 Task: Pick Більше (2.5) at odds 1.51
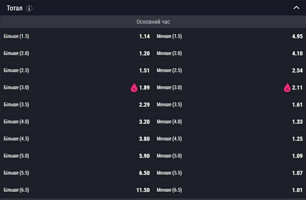point(76,71)
